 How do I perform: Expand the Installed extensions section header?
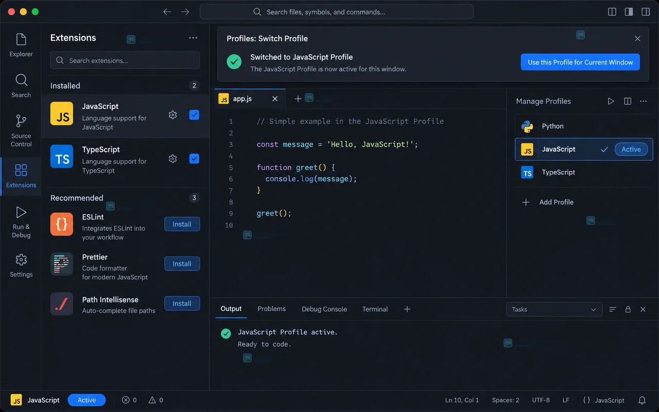tap(125, 86)
